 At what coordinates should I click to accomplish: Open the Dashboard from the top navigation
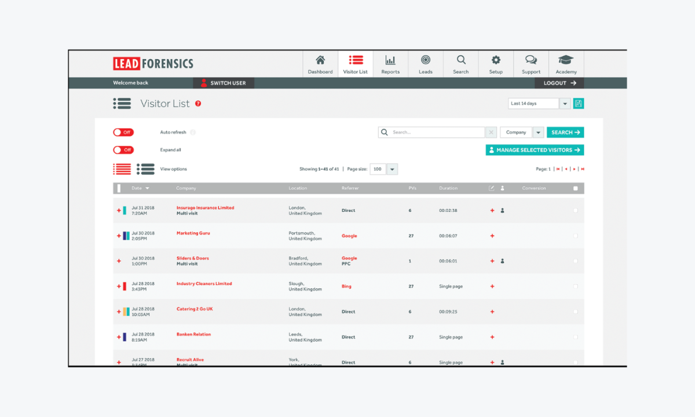320,64
